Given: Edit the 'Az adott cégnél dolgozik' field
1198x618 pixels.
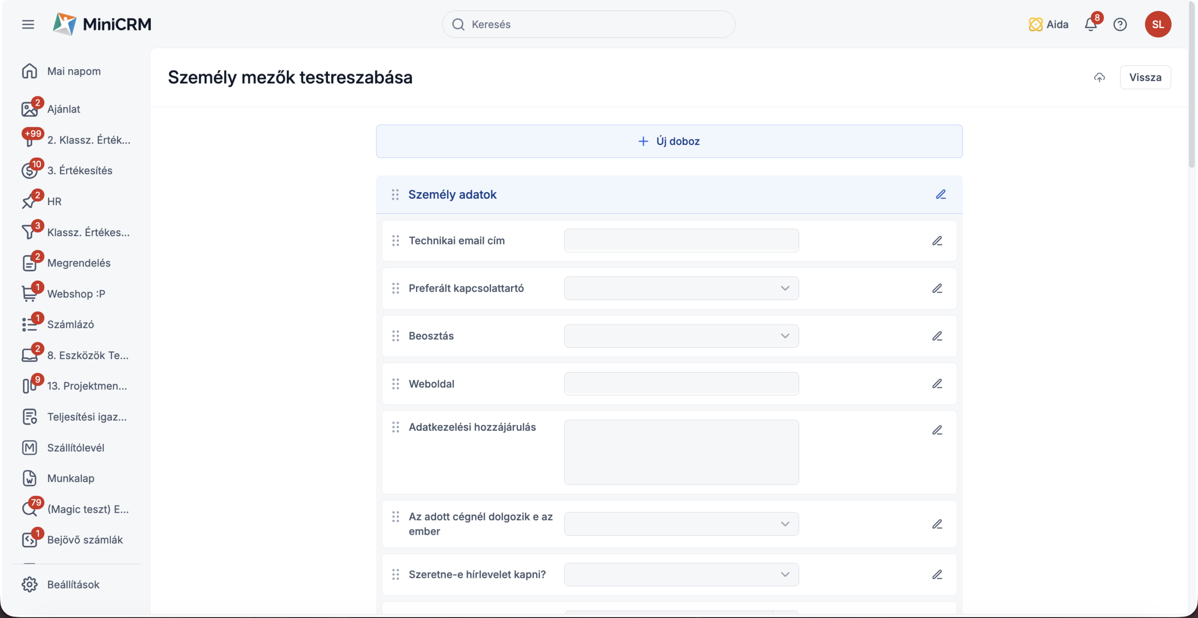Looking at the screenshot, I should pos(937,524).
